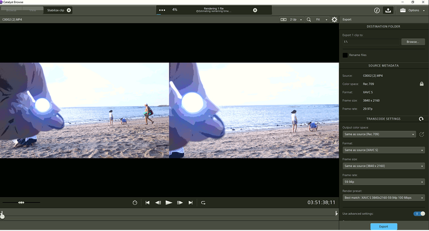
Task: Go to end of clip
Action: (x=191, y=202)
